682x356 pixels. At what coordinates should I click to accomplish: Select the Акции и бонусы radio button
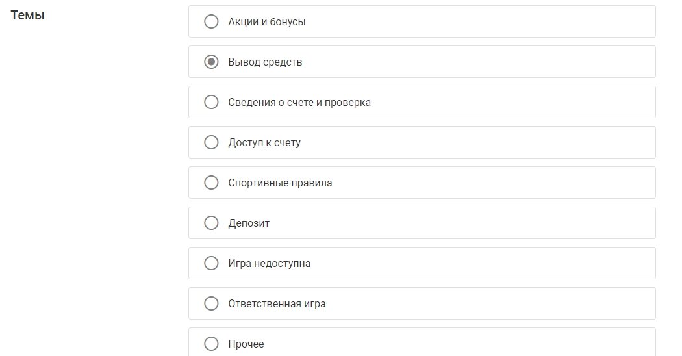tap(211, 21)
